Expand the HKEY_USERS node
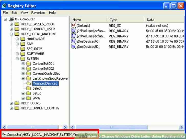Image resolution: width=186 pixels, height=139 pixels. click(x=11, y=103)
